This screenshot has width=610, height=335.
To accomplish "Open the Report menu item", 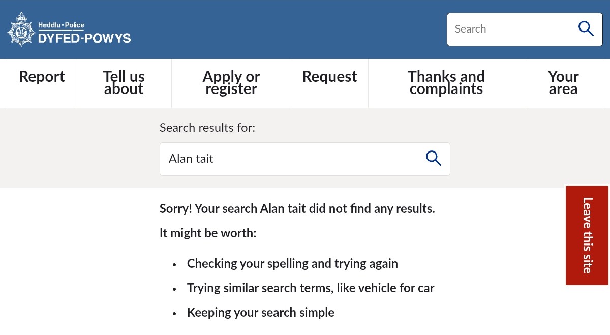I will point(42,77).
